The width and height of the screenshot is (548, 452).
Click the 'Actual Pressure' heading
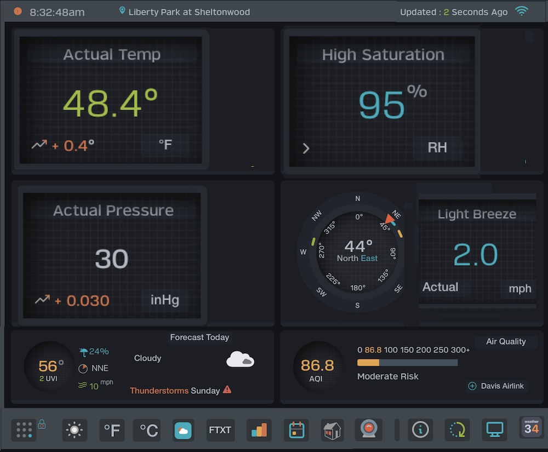tap(113, 210)
